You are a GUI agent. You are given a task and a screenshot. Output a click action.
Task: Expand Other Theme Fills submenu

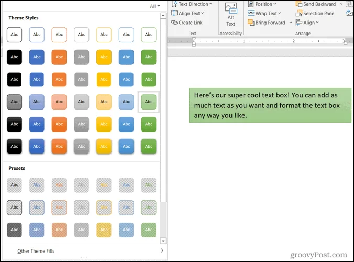[84, 251]
